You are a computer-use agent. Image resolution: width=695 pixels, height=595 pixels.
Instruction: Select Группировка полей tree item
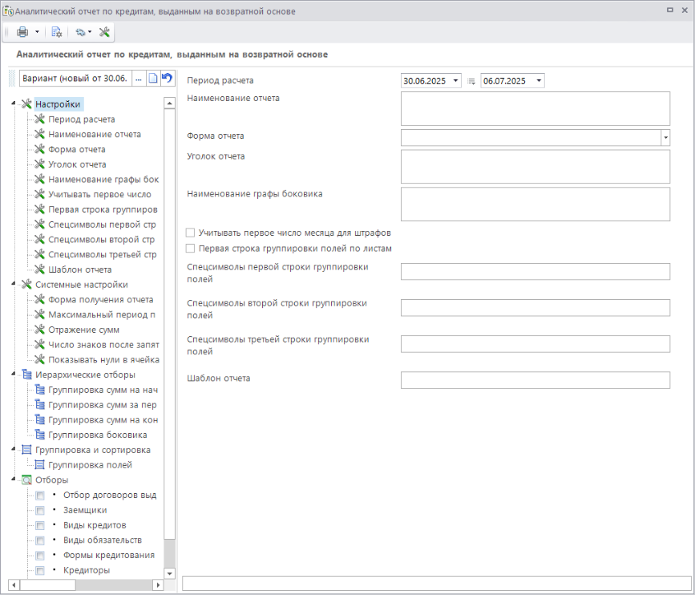[x=90, y=465]
